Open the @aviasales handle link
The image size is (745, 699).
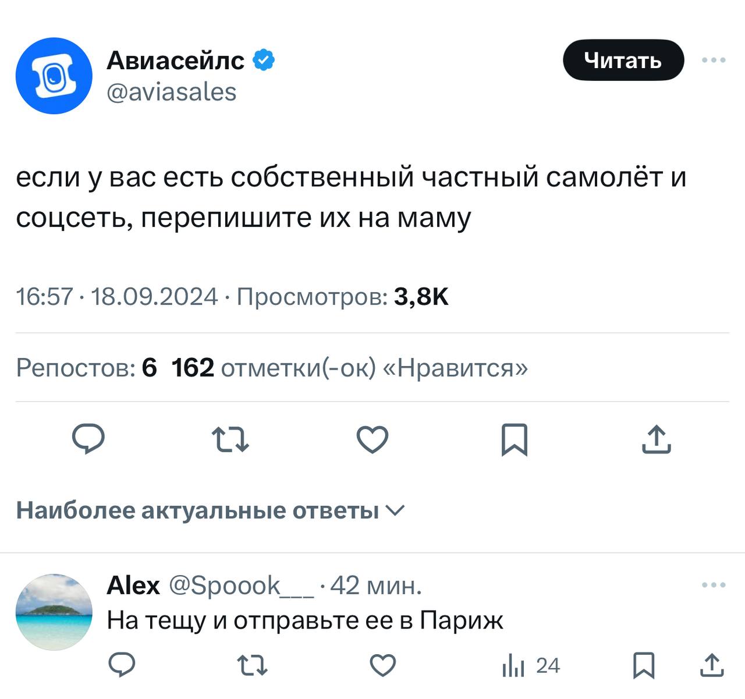(x=172, y=92)
